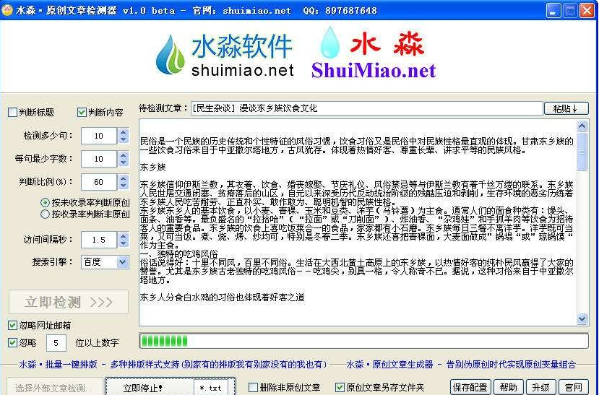The image size is (599, 395).
Task: Click the 待检测文章 title input field
Action: click(x=367, y=108)
